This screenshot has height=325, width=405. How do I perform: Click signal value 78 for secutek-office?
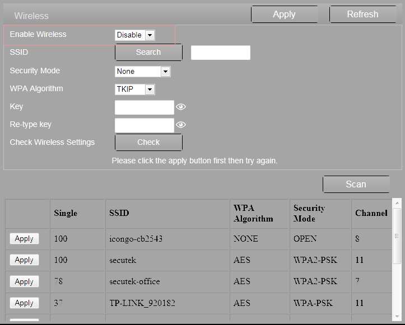coord(77,281)
